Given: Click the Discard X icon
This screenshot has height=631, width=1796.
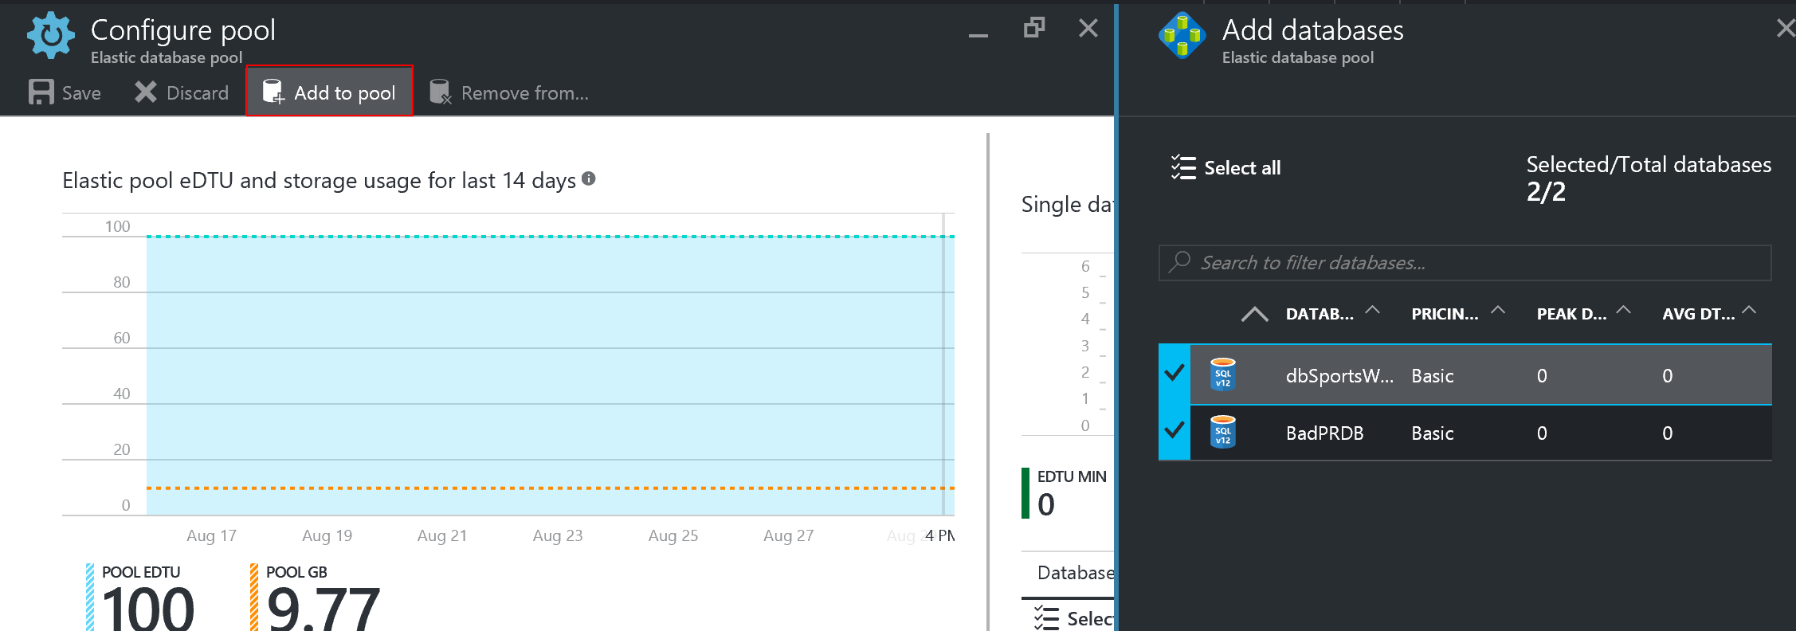Looking at the screenshot, I should pos(145,92).
